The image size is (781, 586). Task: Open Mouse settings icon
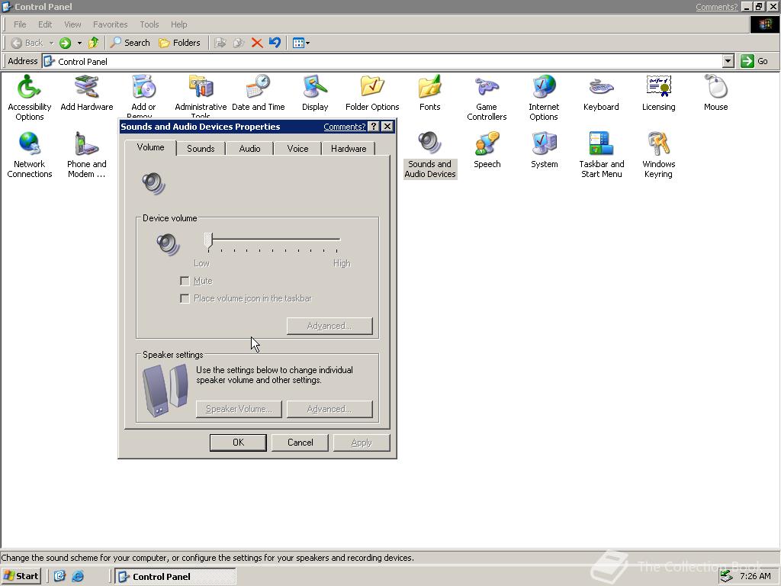pyautogui.click(x=715, y=92)
